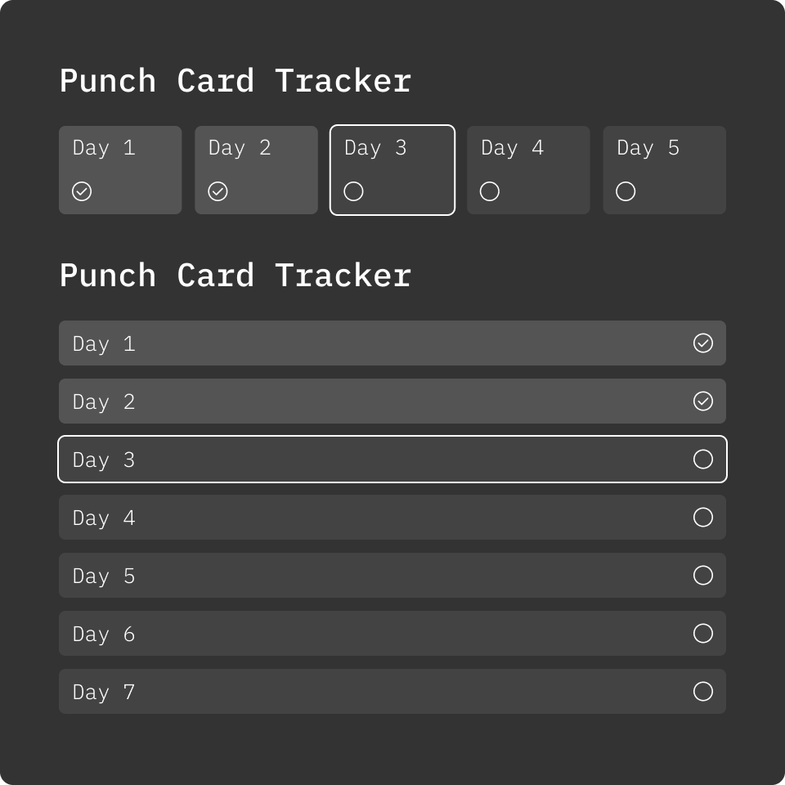Image resolution: width=785 pixels, height=785 pixels.
Task: Check off the Day 6 row circle
Action: tap(703, 634)
